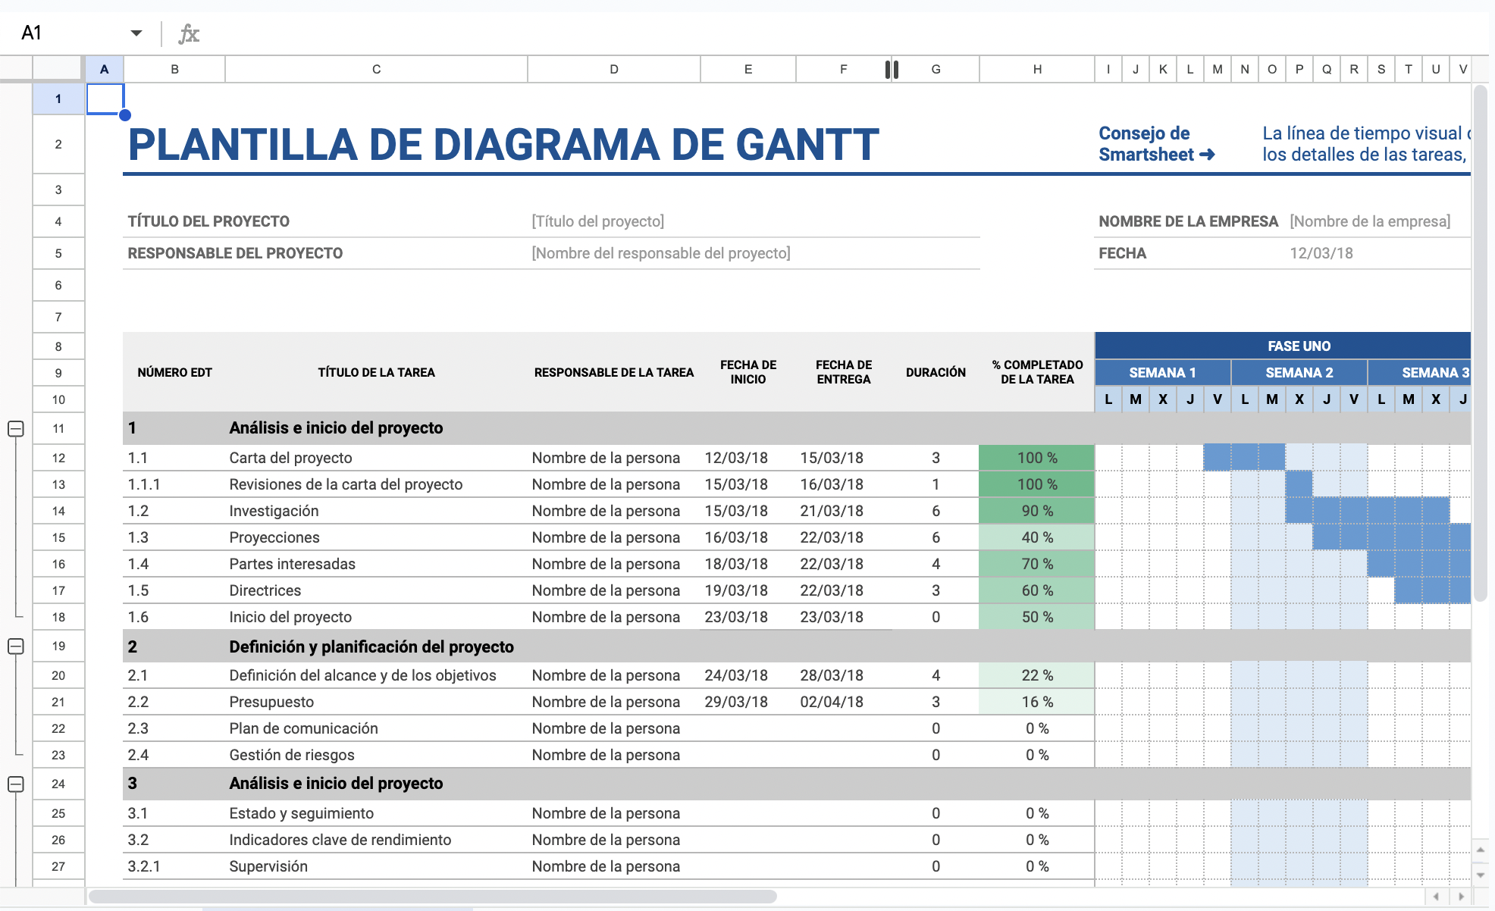
Task: Select row 12 header
Action: [58, 458]
